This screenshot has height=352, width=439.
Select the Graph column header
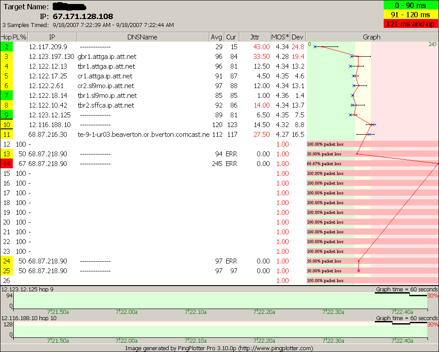372,37
